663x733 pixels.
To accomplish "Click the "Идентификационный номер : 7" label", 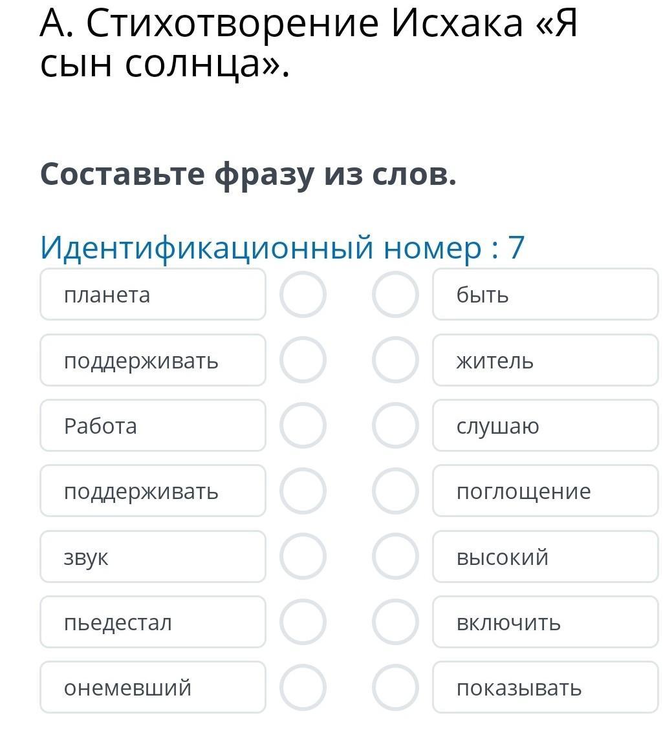I will point(282,248).
